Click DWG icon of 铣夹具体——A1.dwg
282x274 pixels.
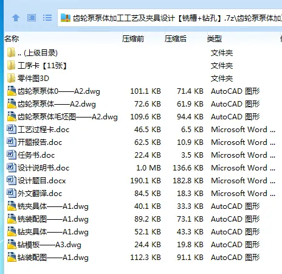pyautogui.click(x=12, y=206)
